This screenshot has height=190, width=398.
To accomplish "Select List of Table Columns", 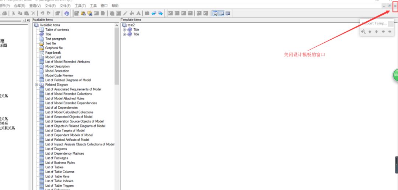I will [60, 172].
